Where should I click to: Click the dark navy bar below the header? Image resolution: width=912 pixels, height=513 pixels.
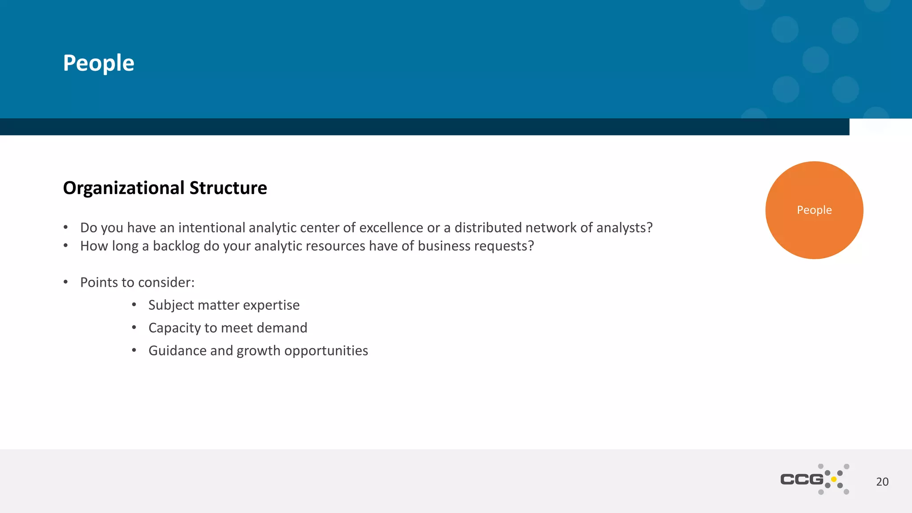coord(423,127)
